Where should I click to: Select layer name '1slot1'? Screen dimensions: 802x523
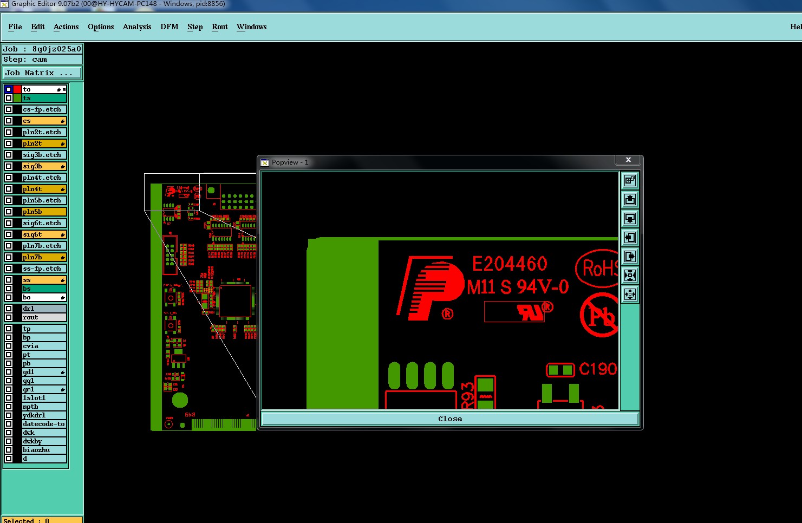(44, 398)
